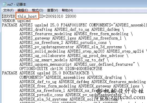The width and height of the screenshot is (147, 103).
Task: Click the word this_host in SERVER line
Action: pos(27,16)
